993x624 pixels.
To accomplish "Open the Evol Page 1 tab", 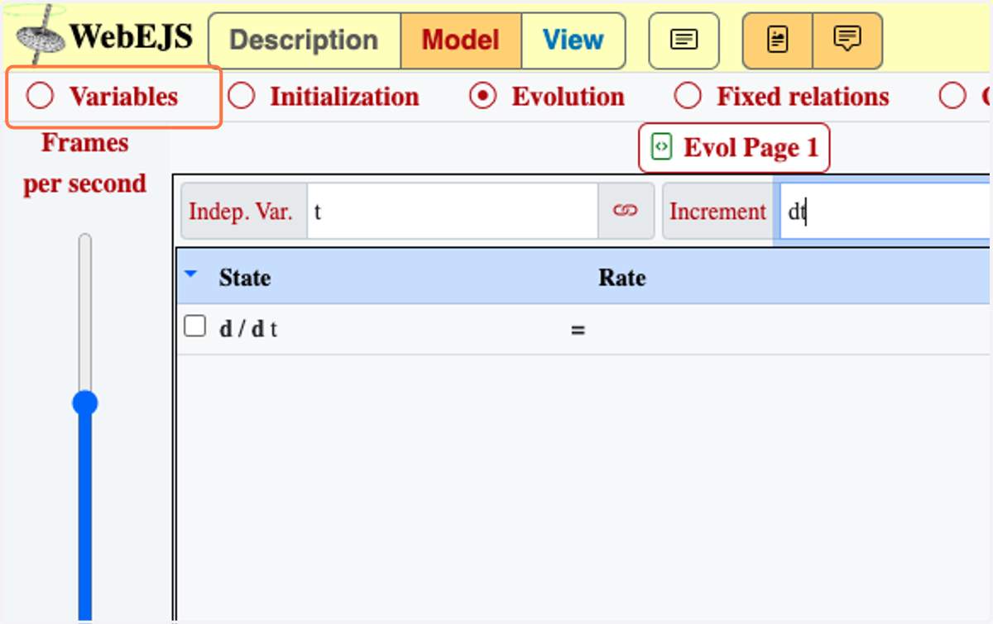I will pyautogui.click(x=734, y=148).
